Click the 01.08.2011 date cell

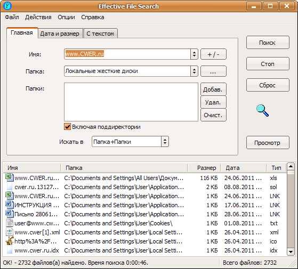tap(243, 223)
